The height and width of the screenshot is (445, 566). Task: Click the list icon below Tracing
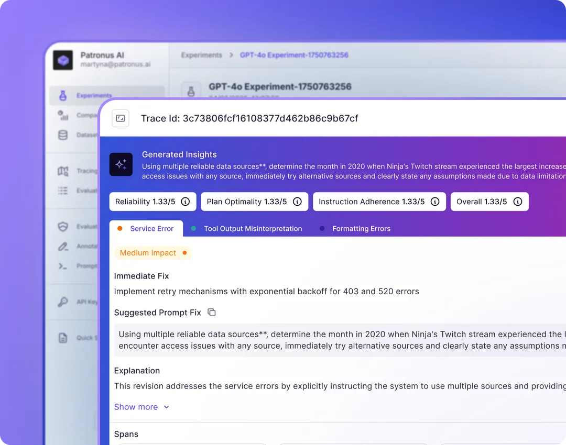point(63,191)
